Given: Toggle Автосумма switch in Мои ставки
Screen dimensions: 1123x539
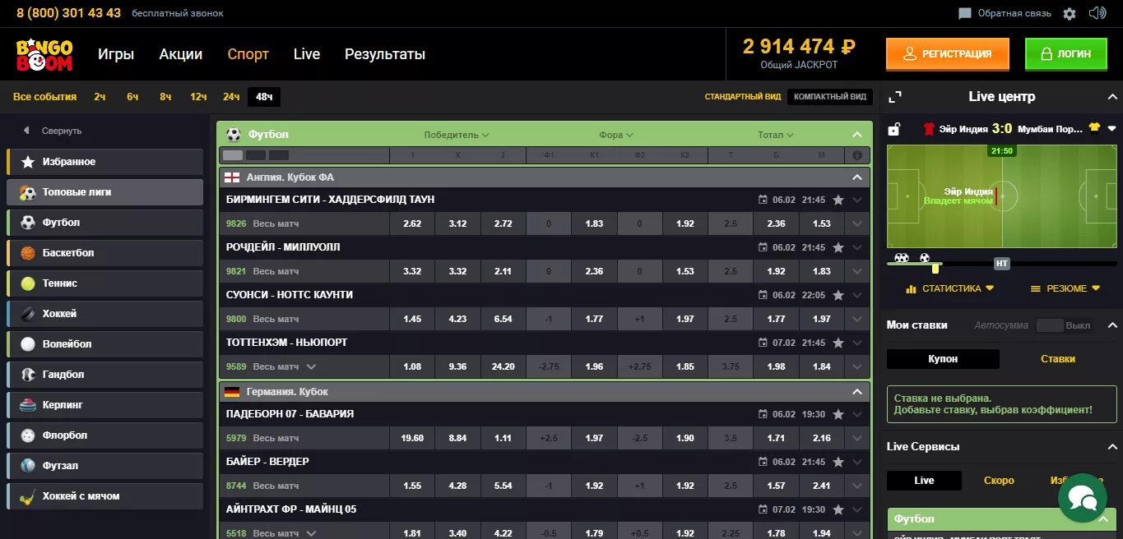Looking at the screenshot, I should [1050, 325].
